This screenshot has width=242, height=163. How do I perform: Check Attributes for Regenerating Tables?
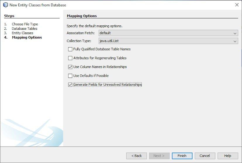tap(70, 58)
